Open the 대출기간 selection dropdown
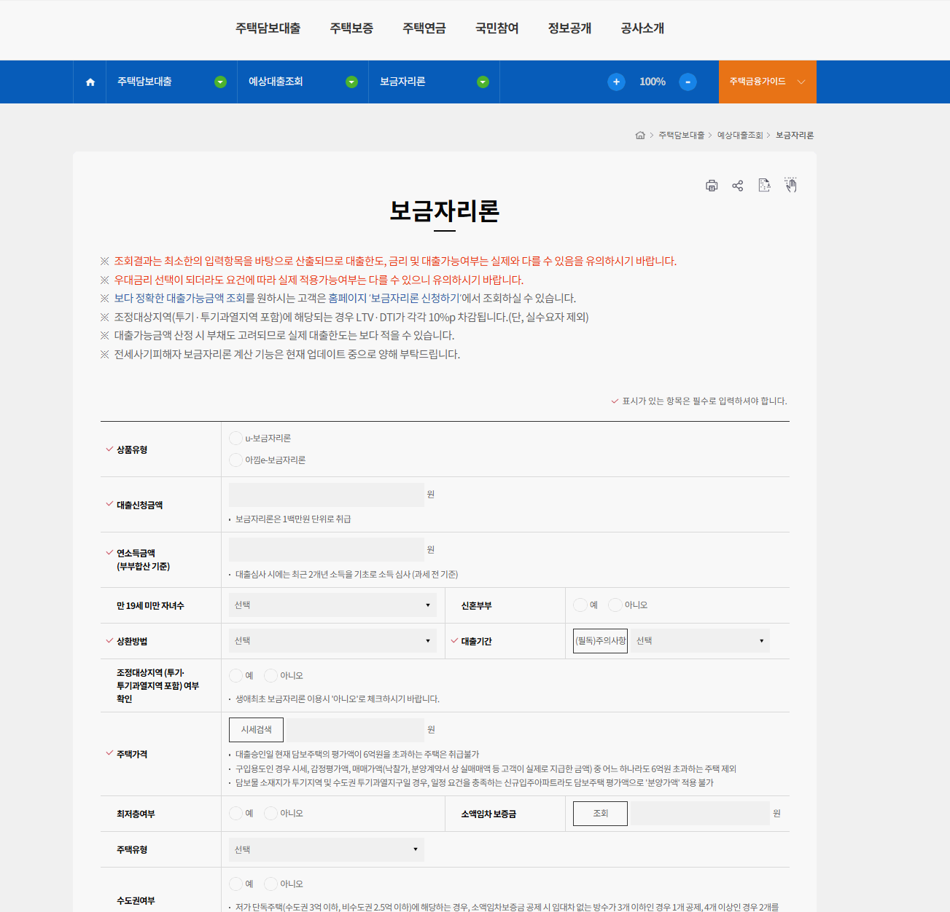Screen dimensions: 950x912 [x=698, y=640]
